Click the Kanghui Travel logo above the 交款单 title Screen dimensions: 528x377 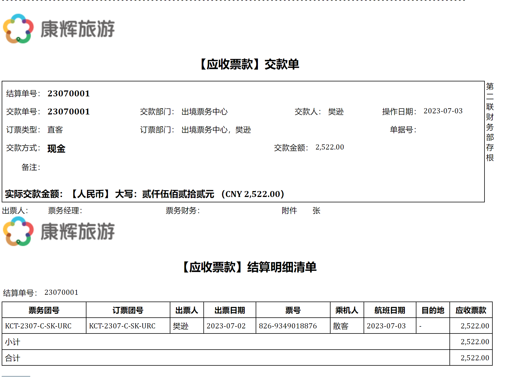[59, 29]
